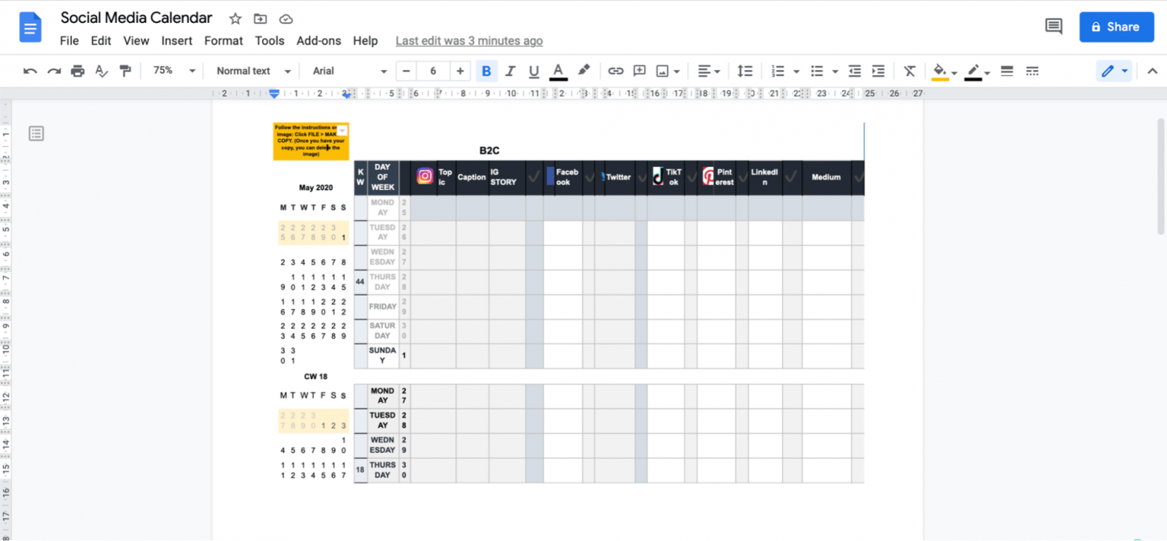Click the Spelling and grammar check icon

pyautogui.click(x=101, y=71)
